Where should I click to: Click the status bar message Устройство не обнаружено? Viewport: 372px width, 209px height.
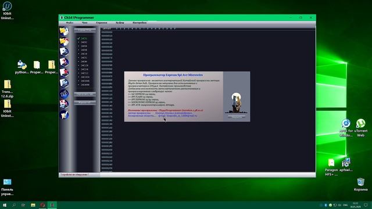pos(74,175)
